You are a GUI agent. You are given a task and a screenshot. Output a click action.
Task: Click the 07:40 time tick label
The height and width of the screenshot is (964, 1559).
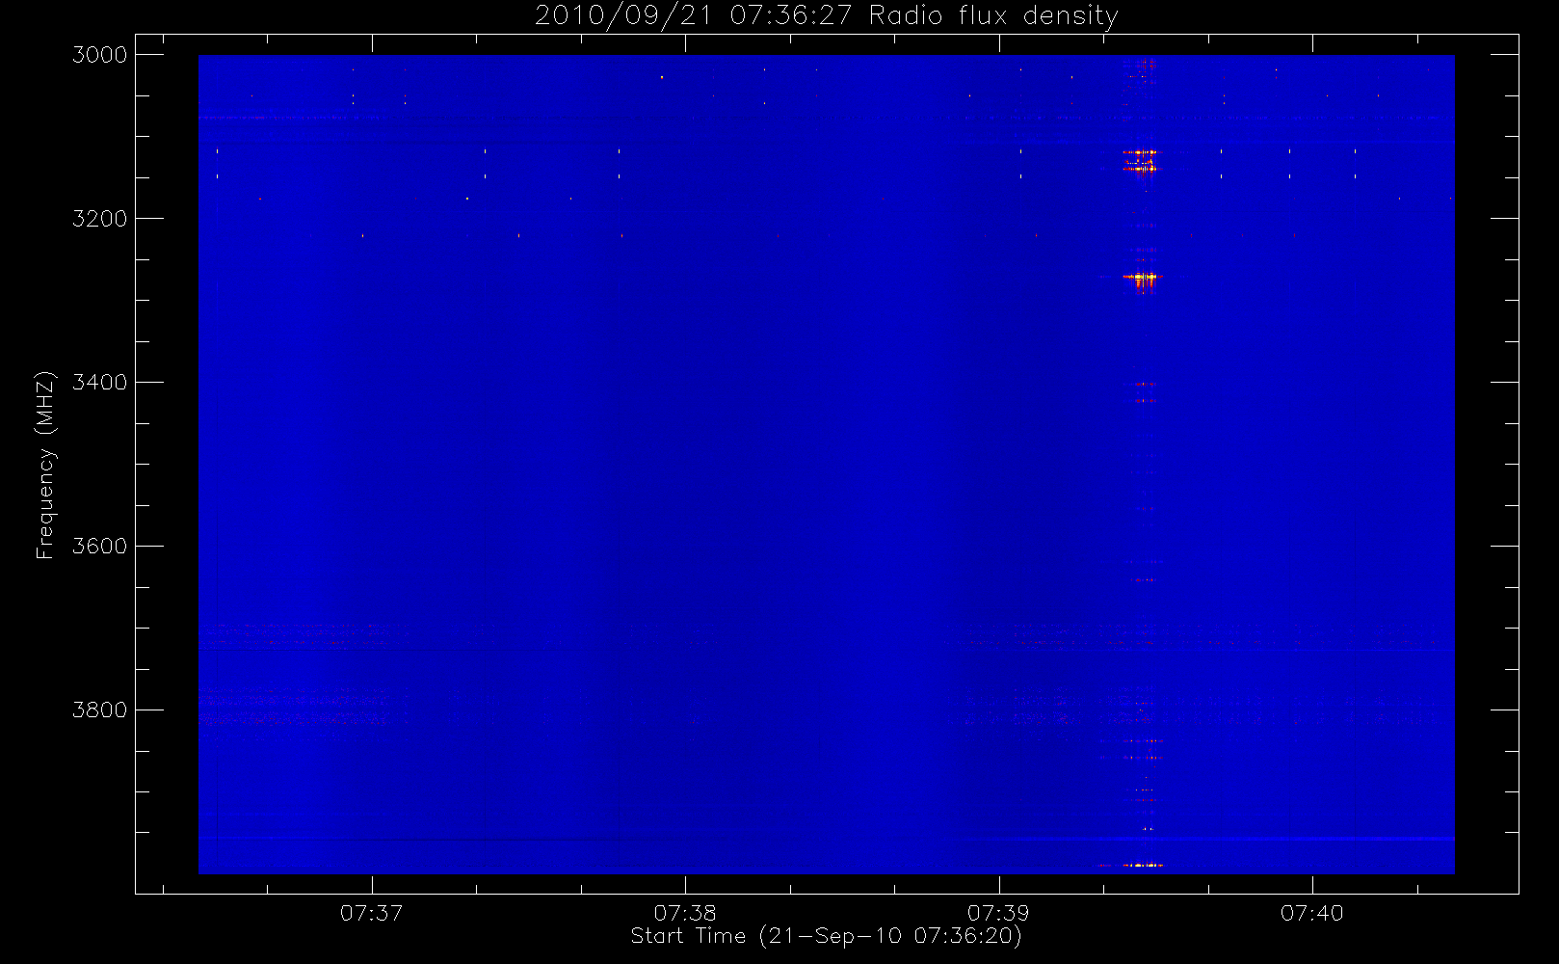1312,913
